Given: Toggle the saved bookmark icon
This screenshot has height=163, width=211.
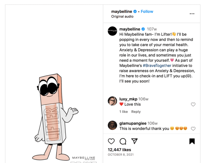Looking at the screenshot, I should [x=192, y=141].
